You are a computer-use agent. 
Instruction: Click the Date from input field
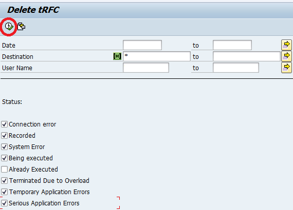pos(142,45)
